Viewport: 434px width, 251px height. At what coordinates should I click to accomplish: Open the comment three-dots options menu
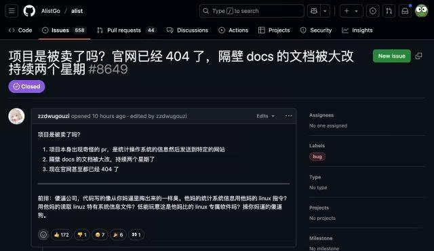click(289, 116)
